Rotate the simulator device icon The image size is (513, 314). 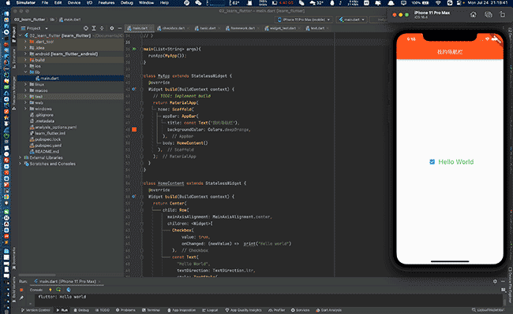click(502, 15)
